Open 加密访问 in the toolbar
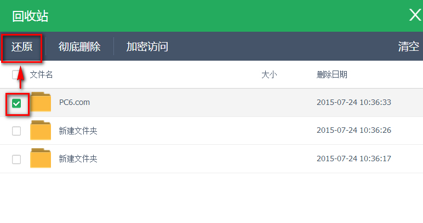The image size is (423, 223). (x=147, y=46)
